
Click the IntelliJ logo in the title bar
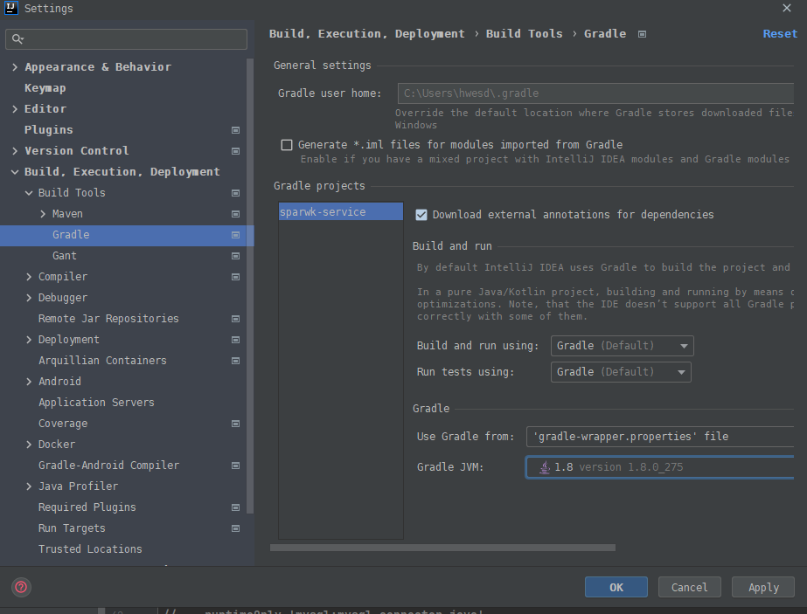click(10, 8)
